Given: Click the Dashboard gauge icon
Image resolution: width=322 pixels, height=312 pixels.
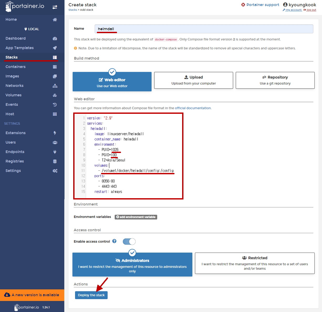Looking at the screenshot, I should click(55, 38).
